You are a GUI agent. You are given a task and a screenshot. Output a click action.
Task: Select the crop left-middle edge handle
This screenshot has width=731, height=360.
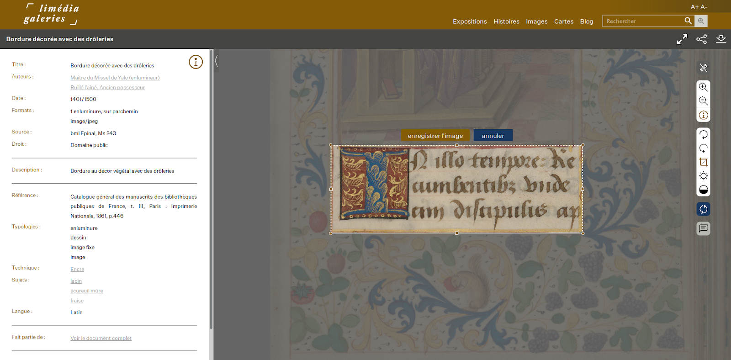point(331,189)
